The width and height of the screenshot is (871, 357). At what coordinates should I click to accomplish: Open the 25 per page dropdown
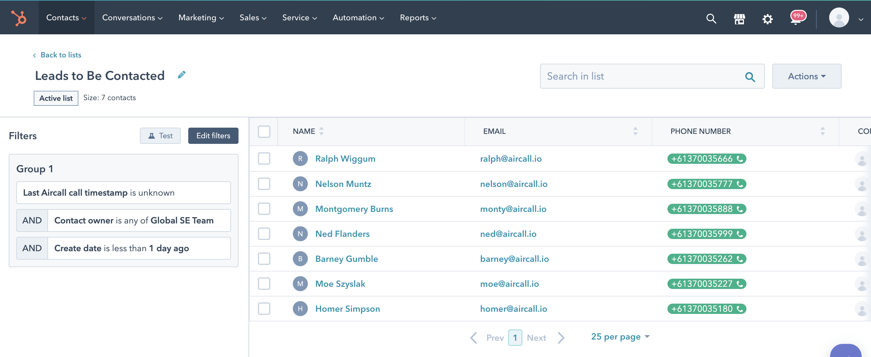(620, 336)
